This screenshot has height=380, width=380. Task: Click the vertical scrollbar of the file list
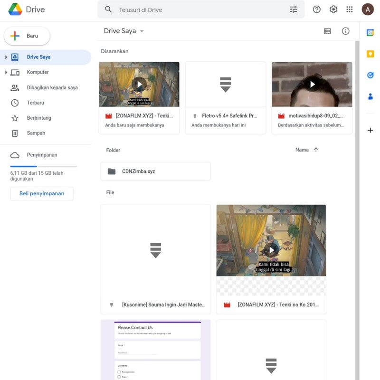pyautogui.click(x=357, y=210)
